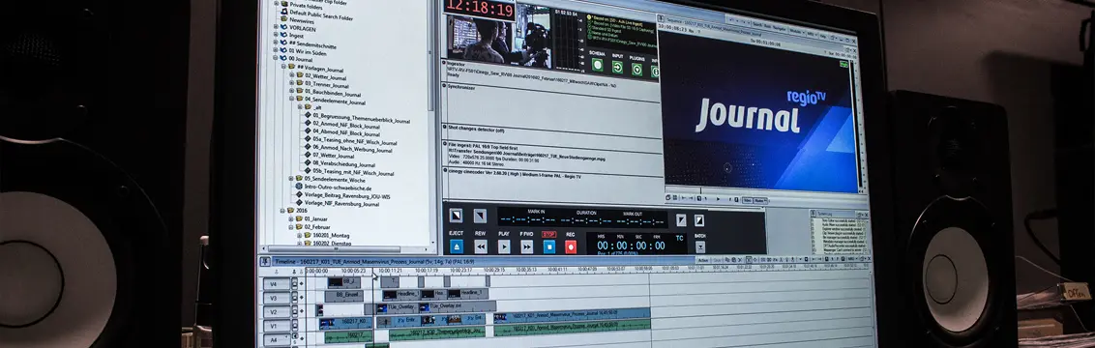
Task: Click the REW rewind button
Action: point(481,246)
